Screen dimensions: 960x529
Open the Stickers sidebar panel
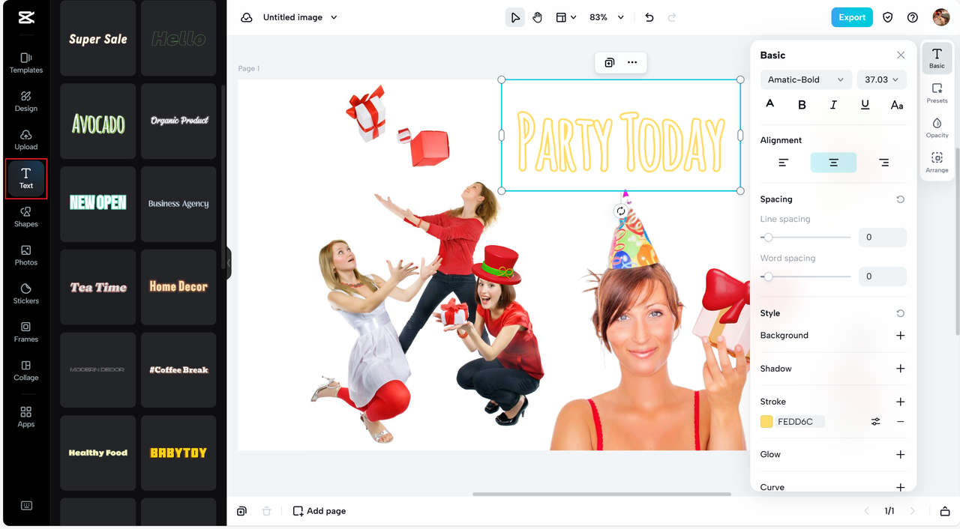click(x=26, y=293)
